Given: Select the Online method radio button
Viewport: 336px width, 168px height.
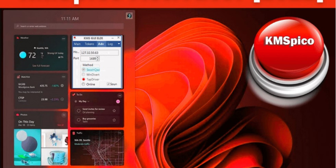Looking at the screenshot, I should click(83, 84).
